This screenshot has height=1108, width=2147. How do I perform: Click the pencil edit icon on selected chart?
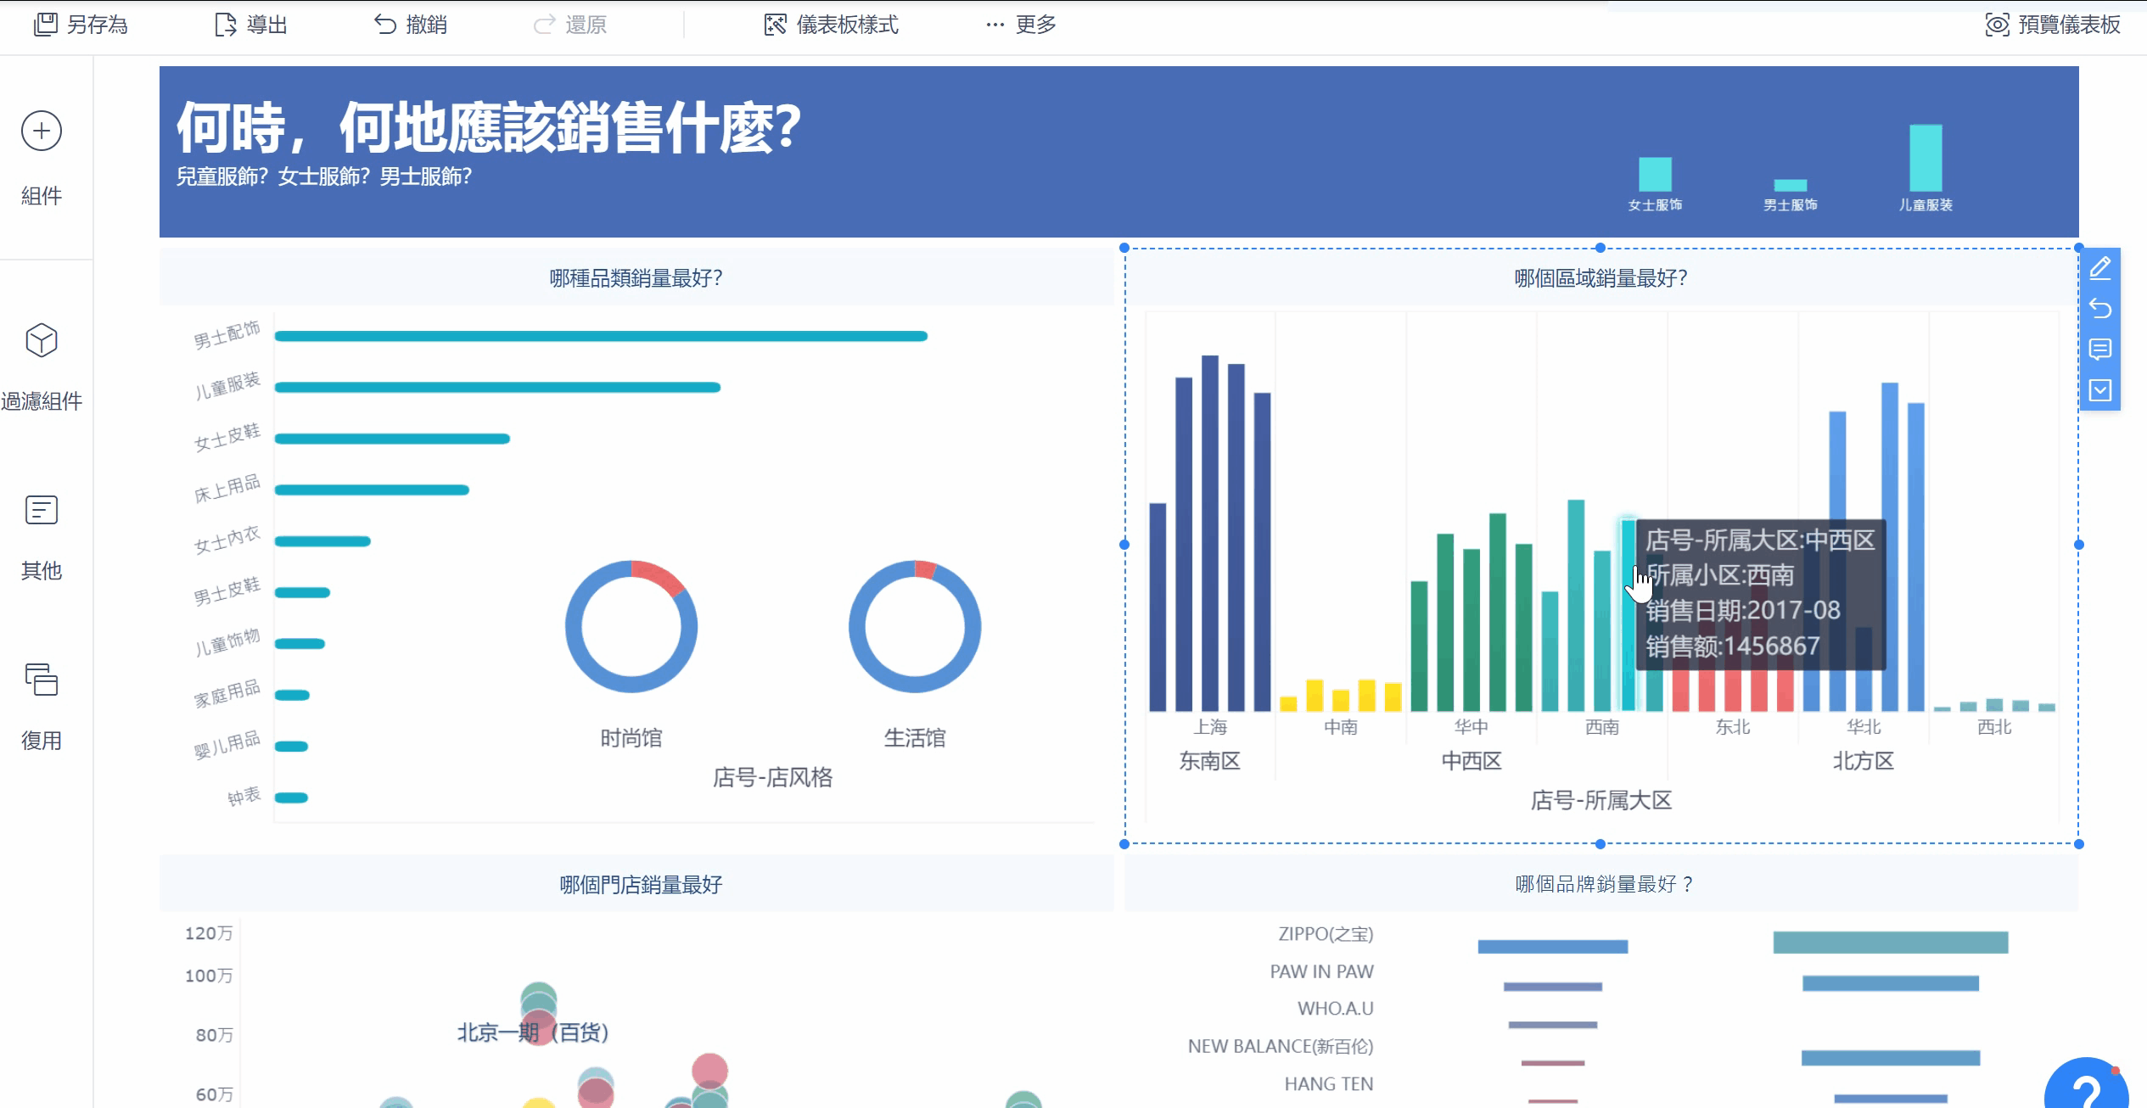coord(2100,268)
